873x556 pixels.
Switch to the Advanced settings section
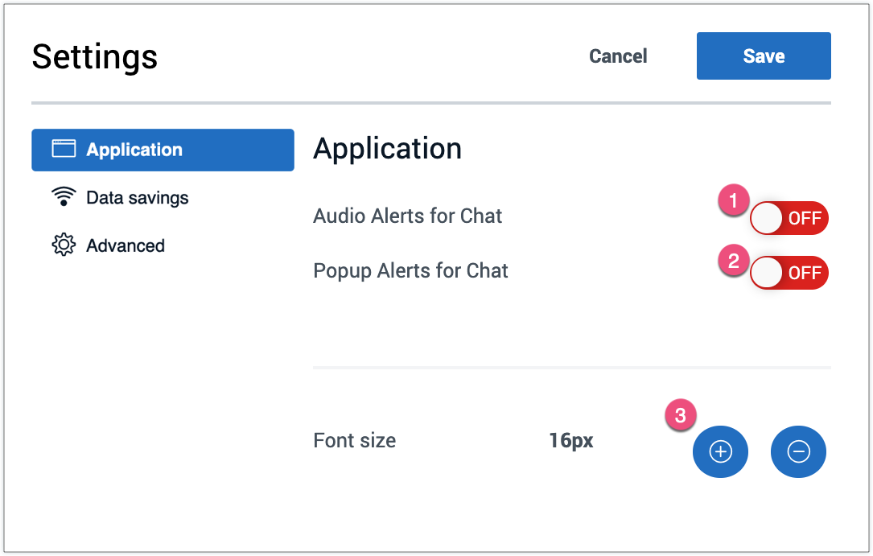click(x=126, y=245)
